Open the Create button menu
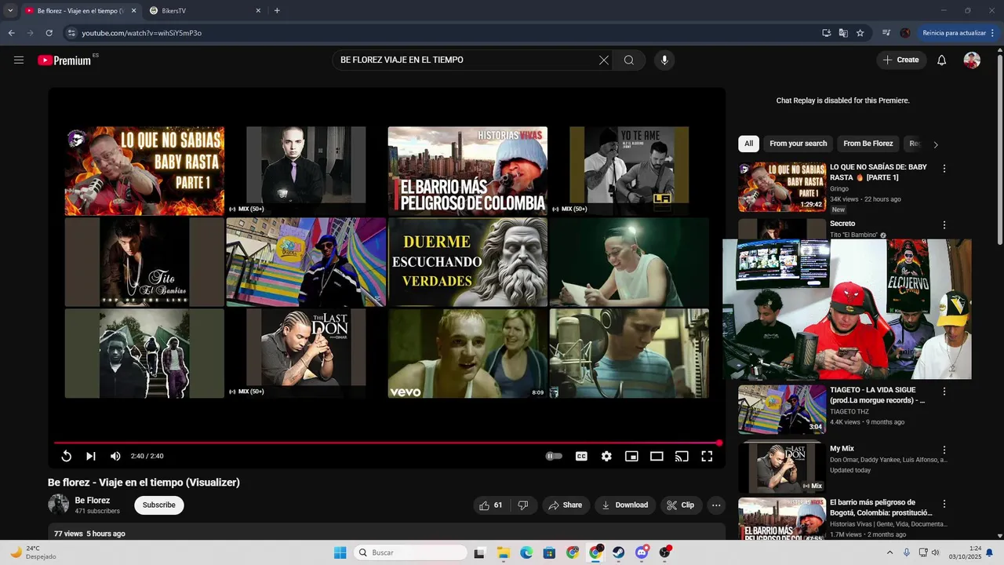1004x565 pixels. [x=901, y=60]
